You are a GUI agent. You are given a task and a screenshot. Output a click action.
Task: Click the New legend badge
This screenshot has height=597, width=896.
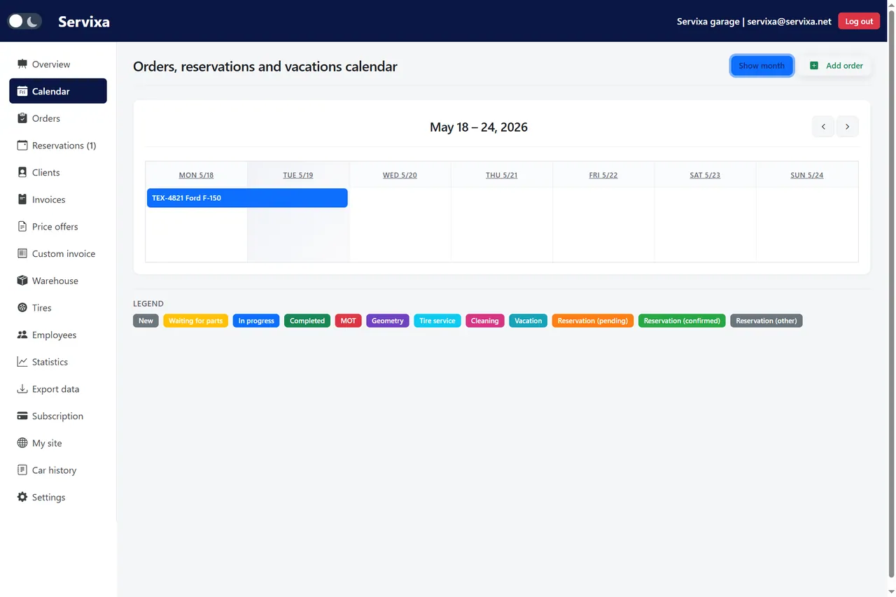pyautogui.click(x=146, y=321)
